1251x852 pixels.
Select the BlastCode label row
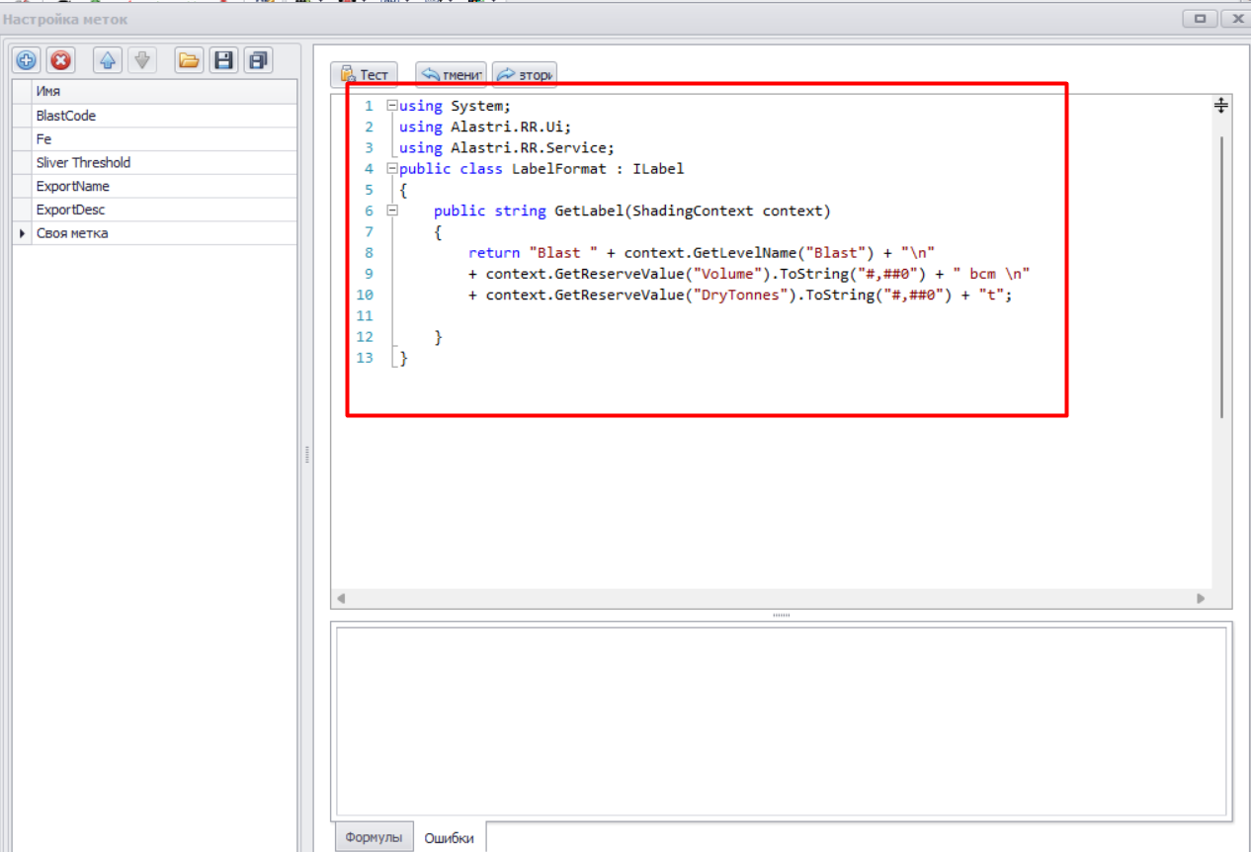65,116
